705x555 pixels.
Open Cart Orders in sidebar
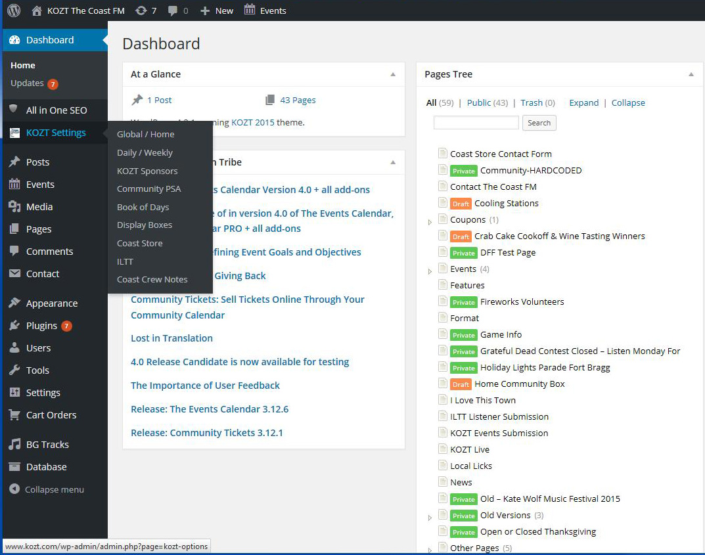point(51,415)
